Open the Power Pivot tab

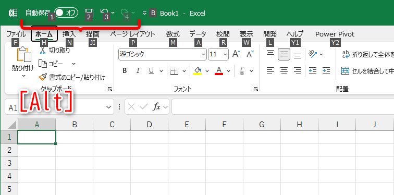[x=335, y=34]
